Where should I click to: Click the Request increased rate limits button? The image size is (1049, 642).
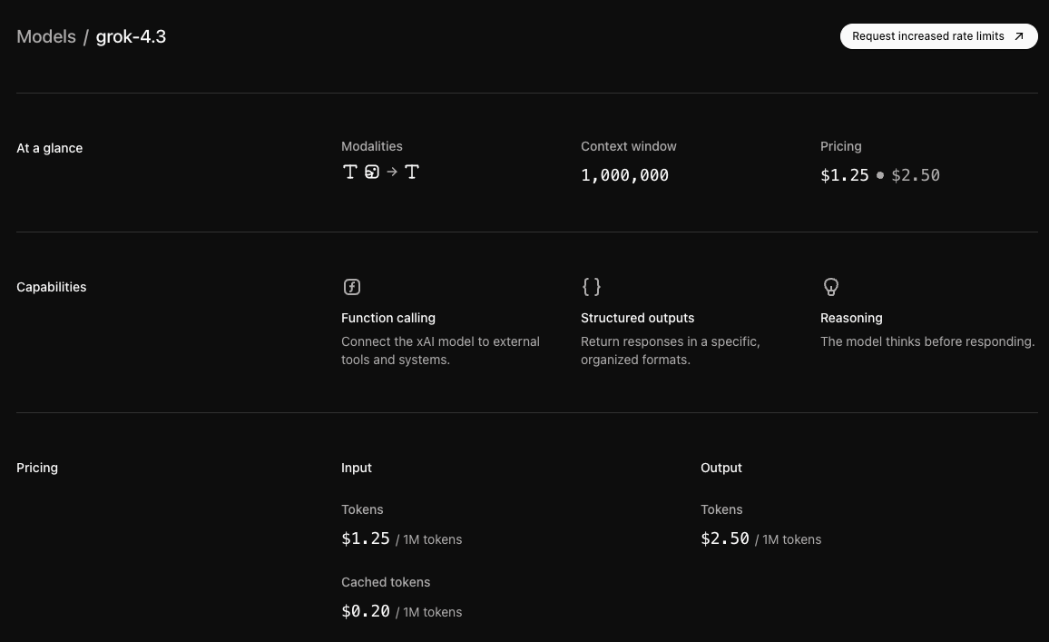coord(938,36)
